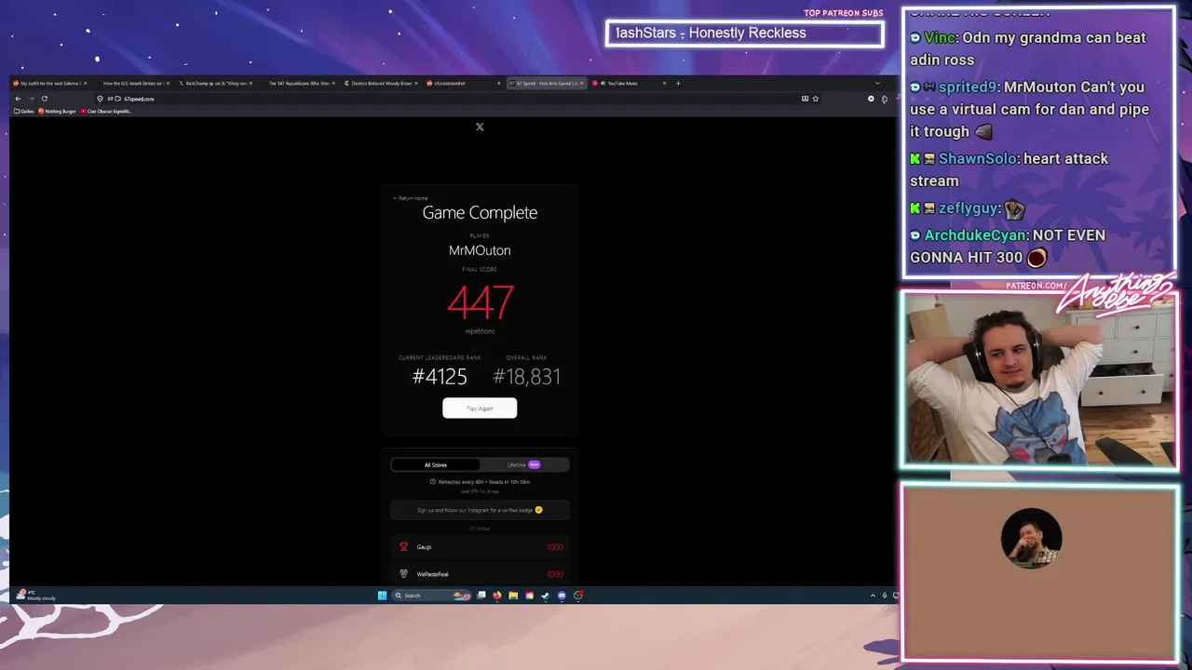Viewport: 1192px width, 670px height.
Task: Open Steam from the taskbar
Action: [545, 596]
